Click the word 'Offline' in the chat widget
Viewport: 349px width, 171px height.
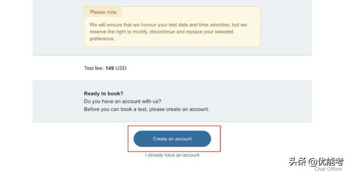tap(334, 169)
